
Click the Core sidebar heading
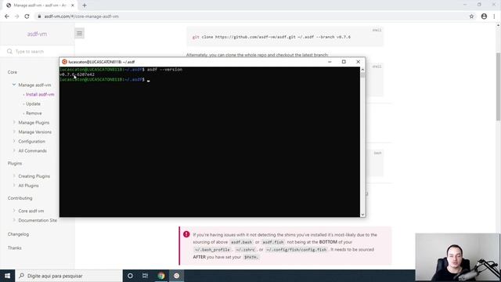point(13,72)
